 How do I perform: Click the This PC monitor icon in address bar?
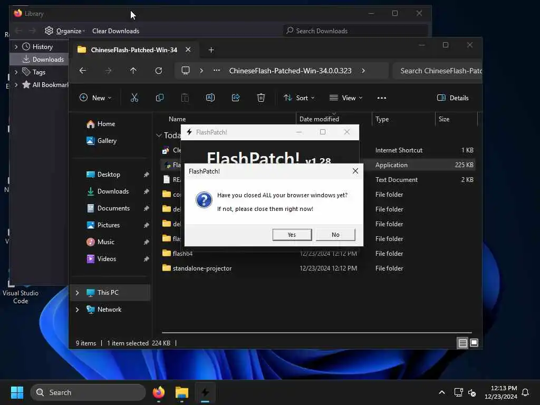pos(186,71)
